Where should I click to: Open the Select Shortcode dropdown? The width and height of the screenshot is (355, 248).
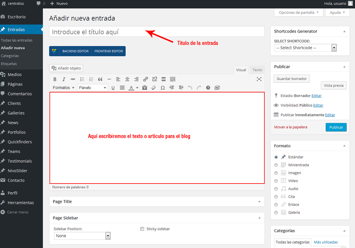coord(305,48)
